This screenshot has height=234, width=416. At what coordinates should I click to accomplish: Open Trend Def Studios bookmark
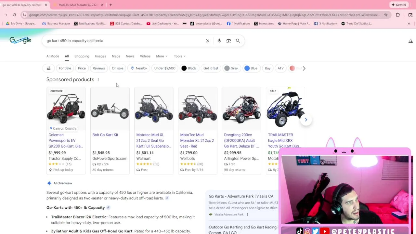click(x=357, y=23)
